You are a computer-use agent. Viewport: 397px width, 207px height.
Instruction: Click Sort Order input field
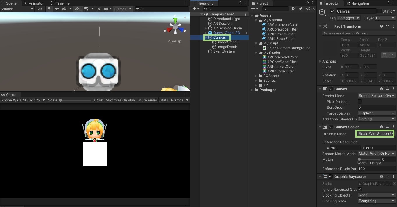[x=376, y=107]
